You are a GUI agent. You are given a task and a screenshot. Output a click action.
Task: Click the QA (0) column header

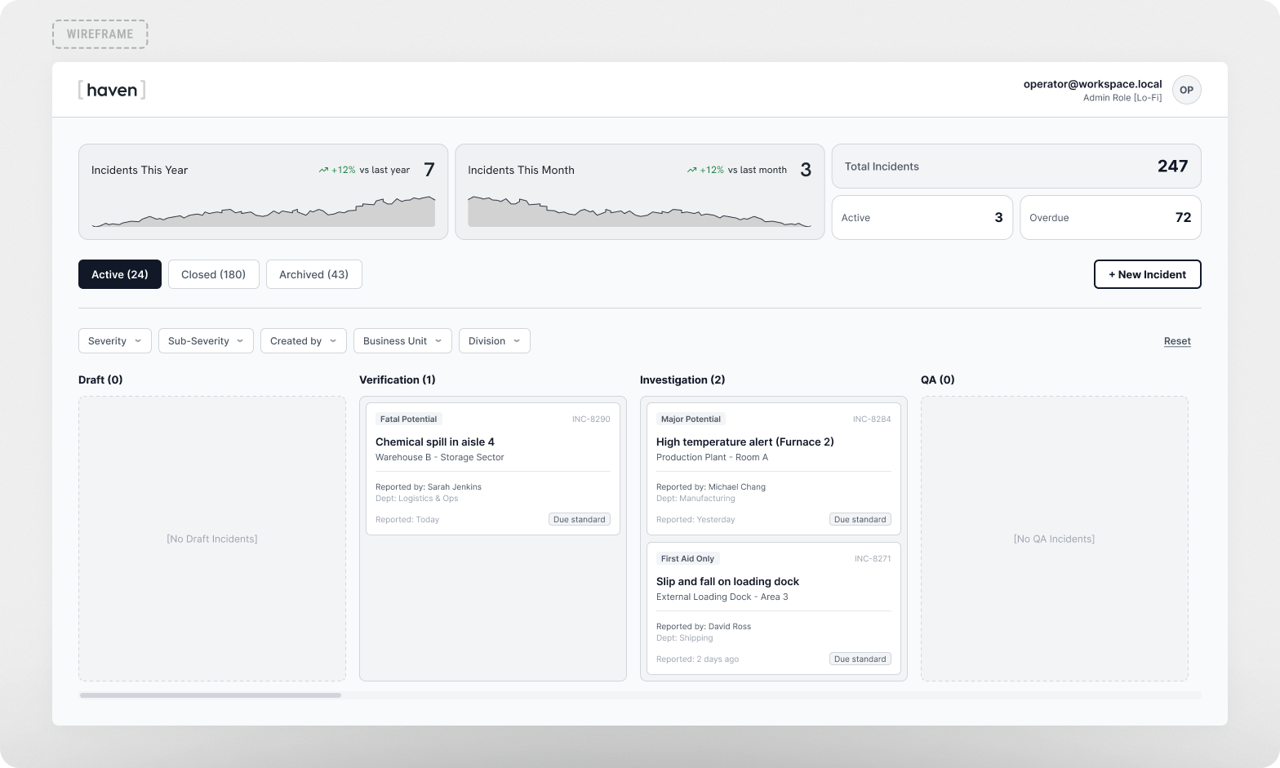[938, 380]
